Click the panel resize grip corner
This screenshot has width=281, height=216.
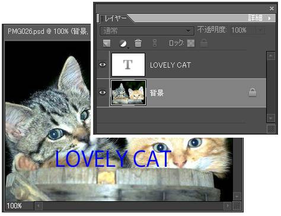click(x=271, y=129)
